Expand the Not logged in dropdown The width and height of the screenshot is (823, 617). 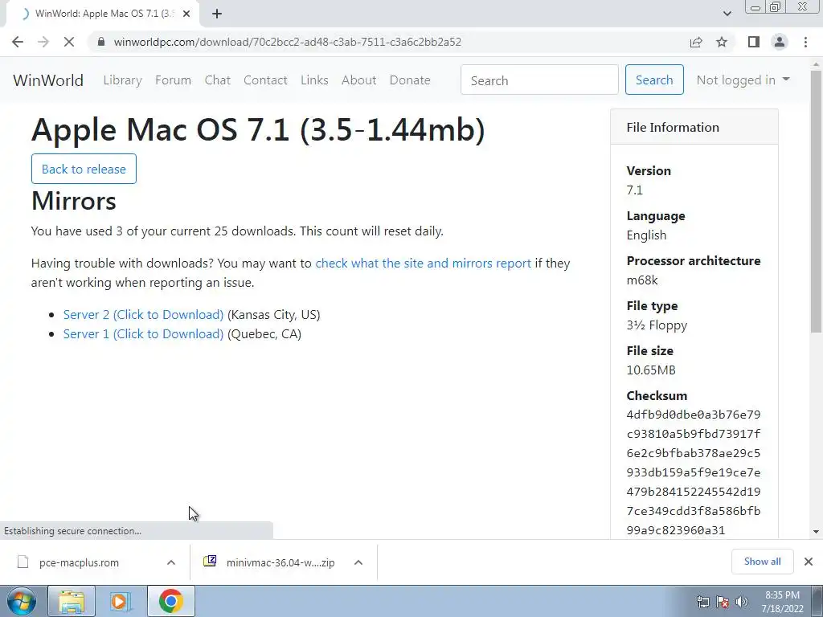[743, 80]
